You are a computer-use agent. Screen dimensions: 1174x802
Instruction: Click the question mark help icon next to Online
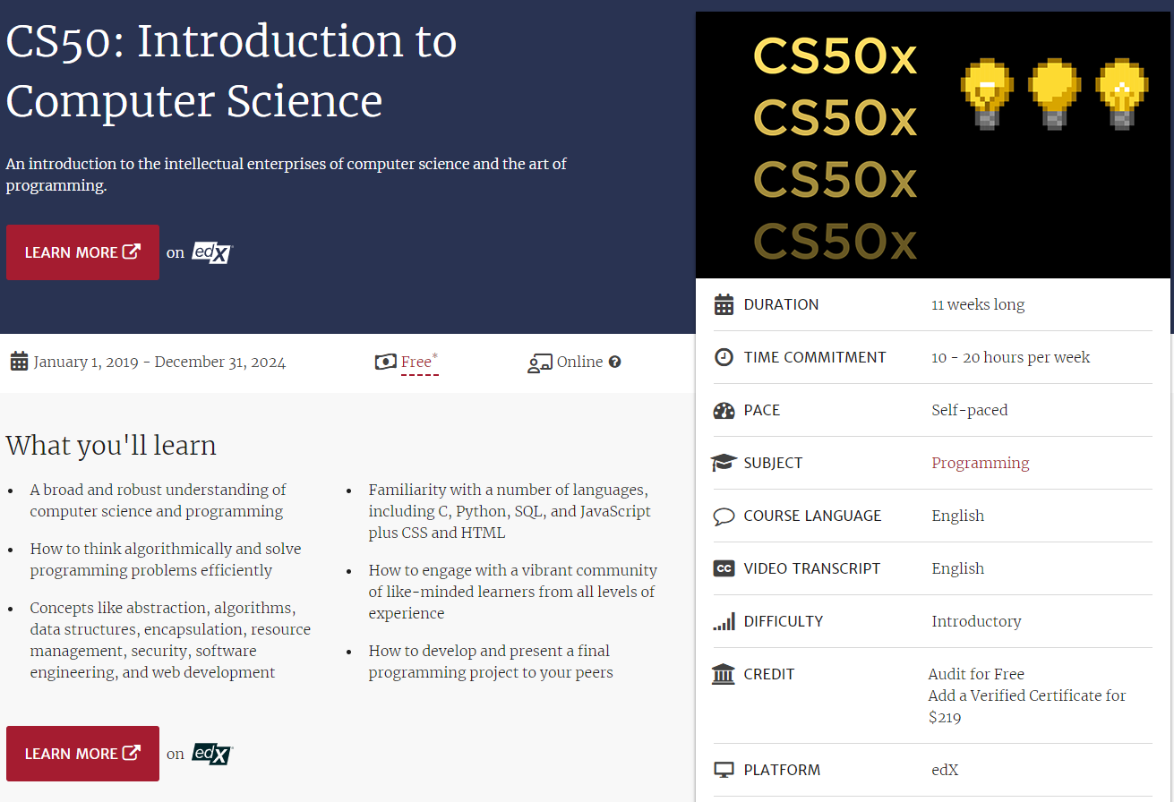614,362
